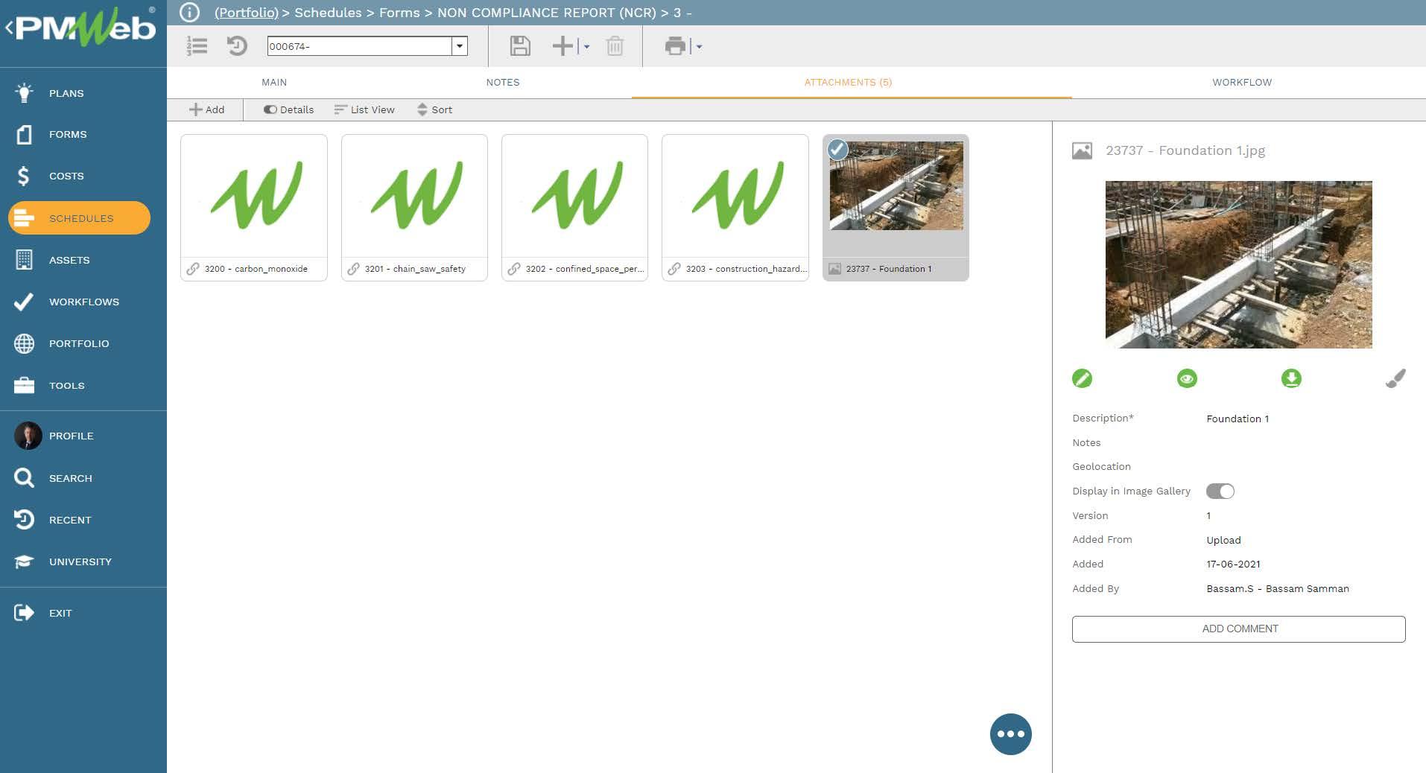Switch to List View

[x=364, y=109]
